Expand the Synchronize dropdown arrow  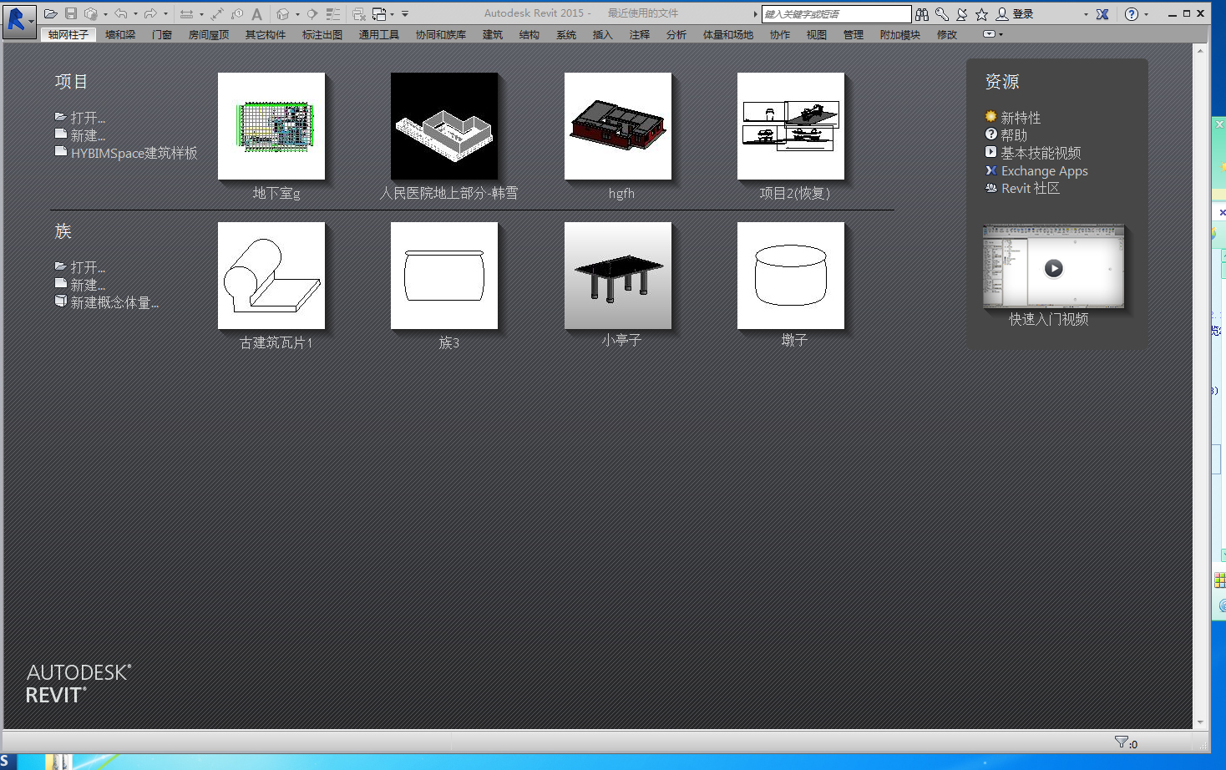pyautogui.click(x=105, y=14)
